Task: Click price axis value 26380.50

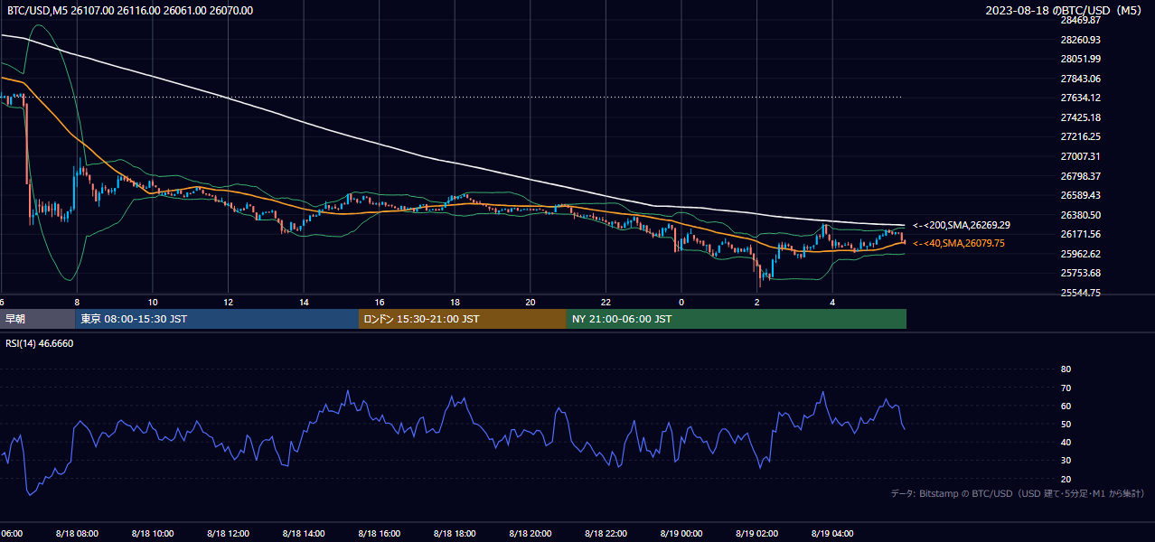Action: [1080, 215]
